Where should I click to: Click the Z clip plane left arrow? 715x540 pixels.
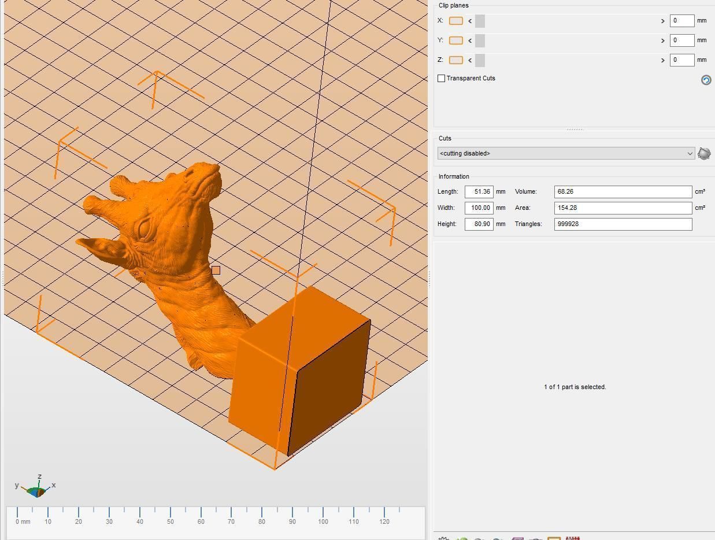[x=470, y=60]
